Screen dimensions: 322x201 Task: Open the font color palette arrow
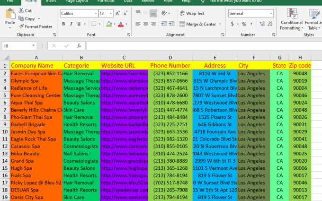tap(126, 24)
